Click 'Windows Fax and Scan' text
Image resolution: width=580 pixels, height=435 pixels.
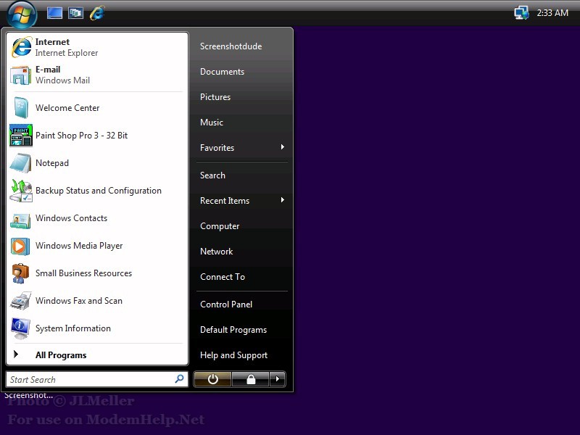tap(79, 301)
